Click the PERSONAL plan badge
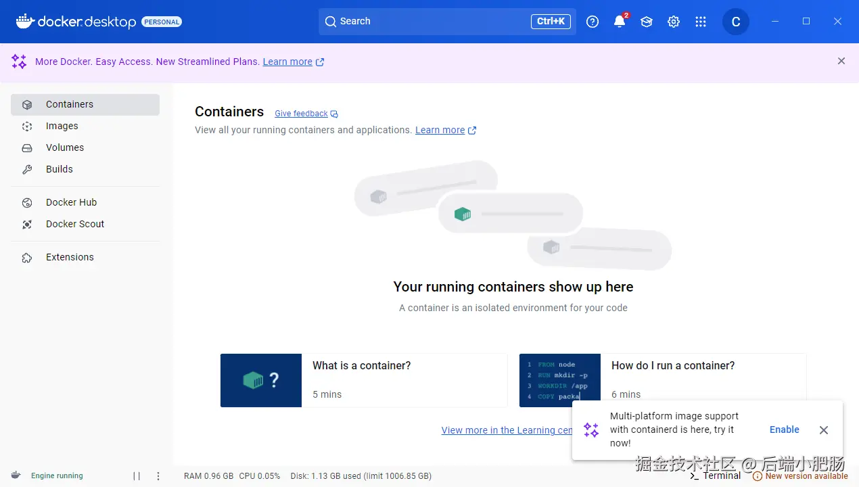The image size is (859, 487). pyautogui.click(x=162, y=22)
